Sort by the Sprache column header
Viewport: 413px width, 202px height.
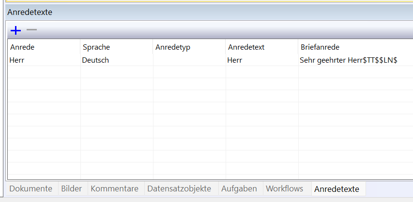coord(116,47)
